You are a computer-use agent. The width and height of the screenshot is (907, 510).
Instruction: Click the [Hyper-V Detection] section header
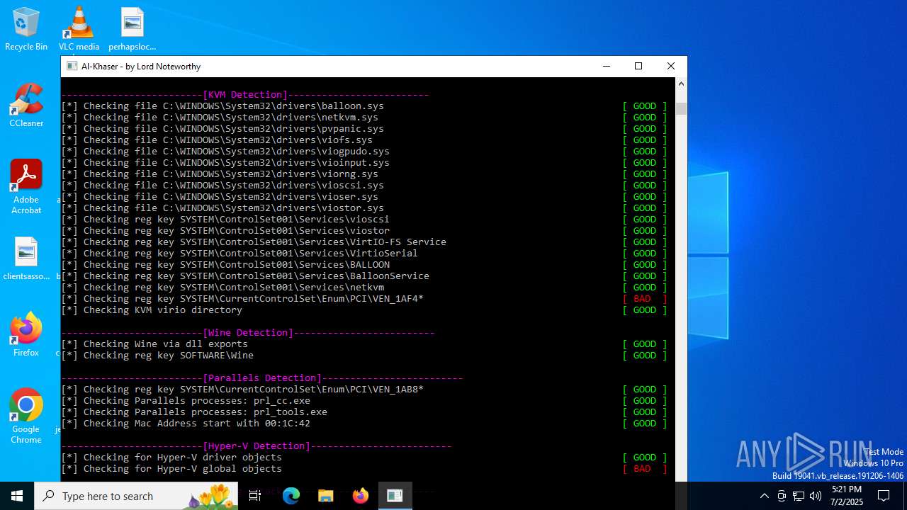[257, 446]
